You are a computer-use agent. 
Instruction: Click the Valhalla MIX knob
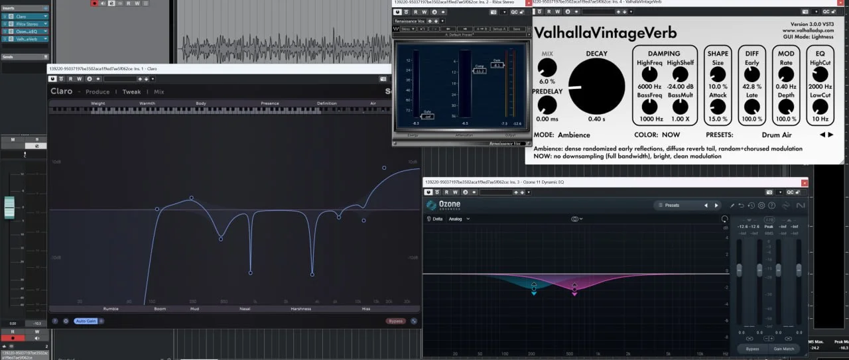click(x=547, y=68)
